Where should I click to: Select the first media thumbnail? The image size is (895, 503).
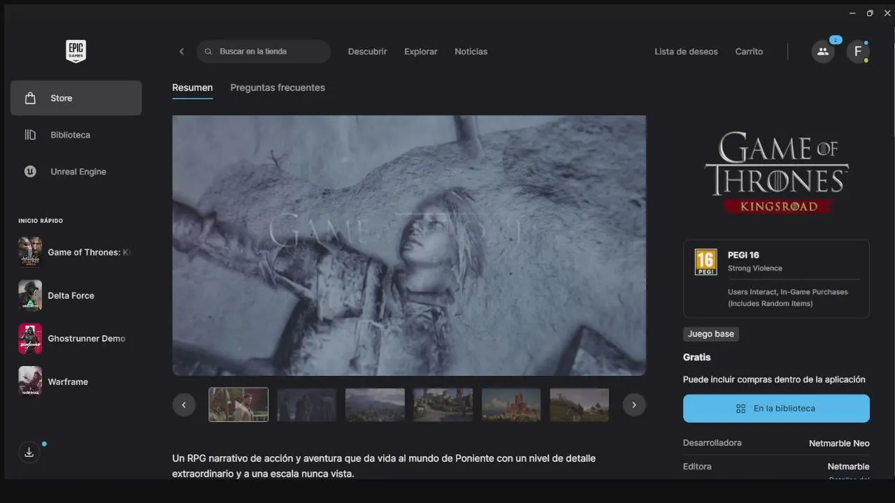(238, 404)
